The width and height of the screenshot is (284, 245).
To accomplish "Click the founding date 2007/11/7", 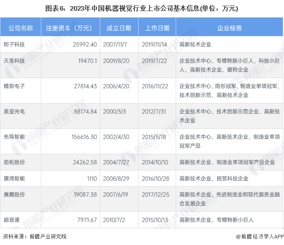I will click(x=115, y=45).
